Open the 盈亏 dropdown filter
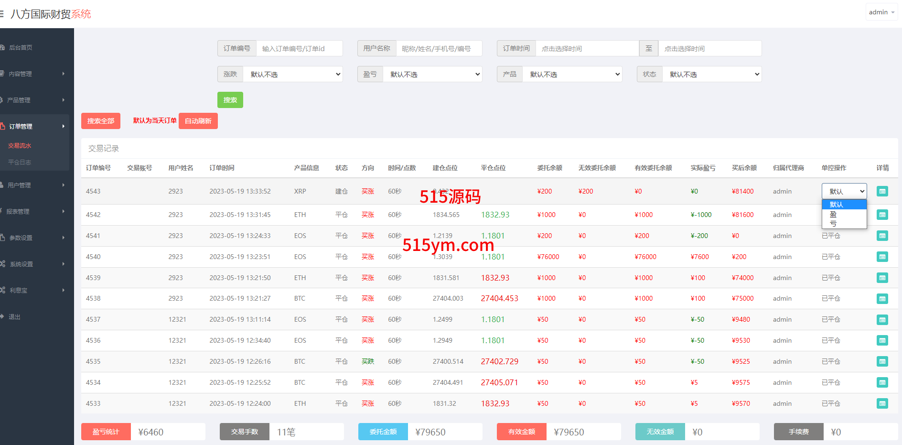This screenshot has width=902, height=445. click(x=432, y=74)
